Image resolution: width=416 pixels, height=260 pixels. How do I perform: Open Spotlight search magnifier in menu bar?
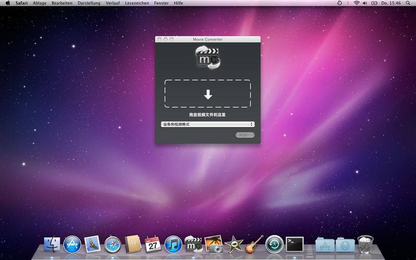(x=408, y=3)
